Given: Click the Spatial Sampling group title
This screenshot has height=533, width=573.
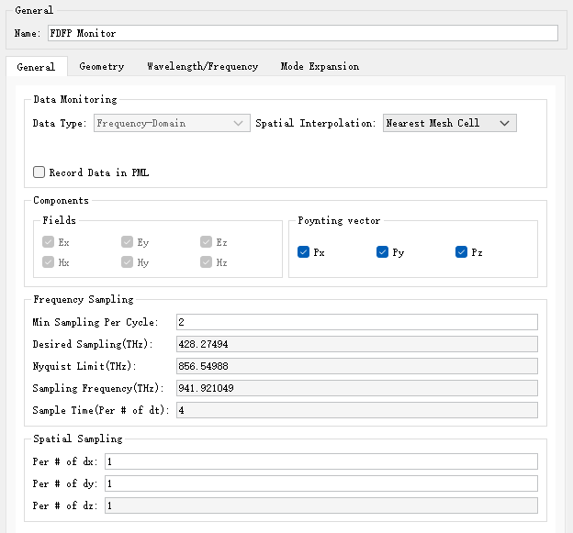Looking at the screenshot, I should coord(78,439).
